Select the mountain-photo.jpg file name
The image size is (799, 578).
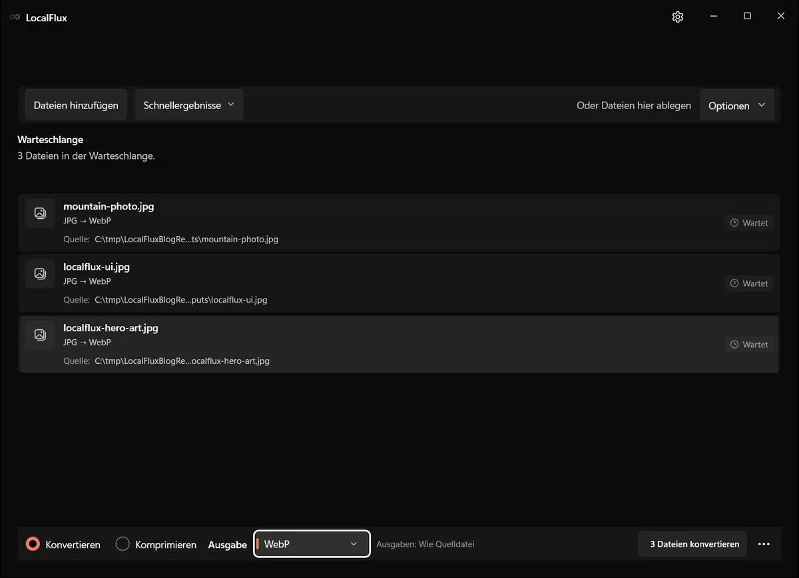109,206
